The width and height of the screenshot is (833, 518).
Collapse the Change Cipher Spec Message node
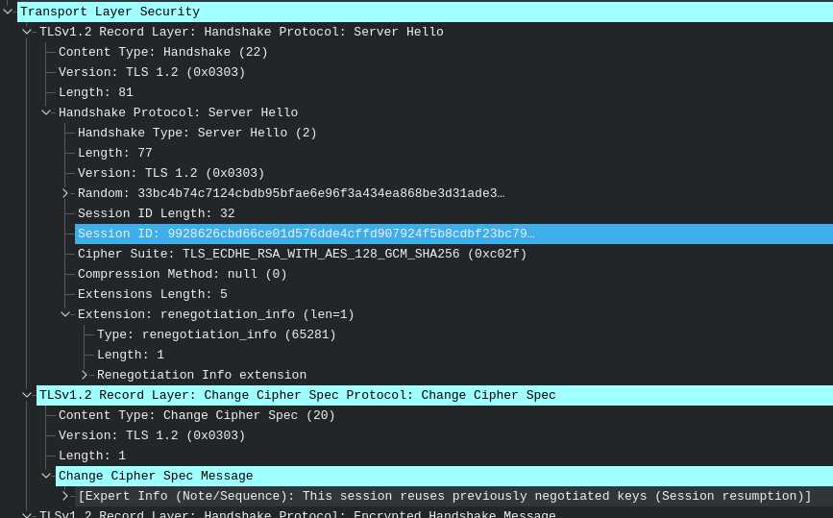pos(46,476)
